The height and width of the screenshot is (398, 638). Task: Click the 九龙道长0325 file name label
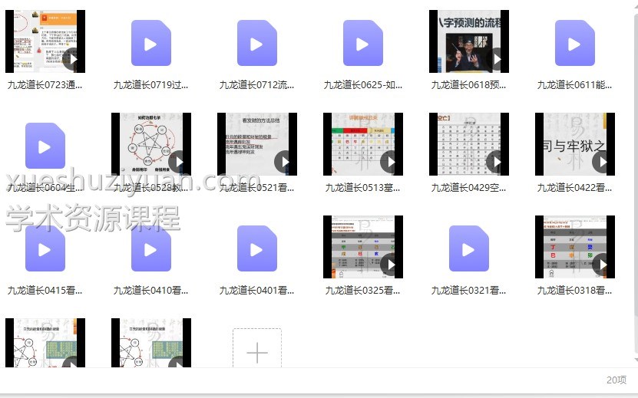362,290
